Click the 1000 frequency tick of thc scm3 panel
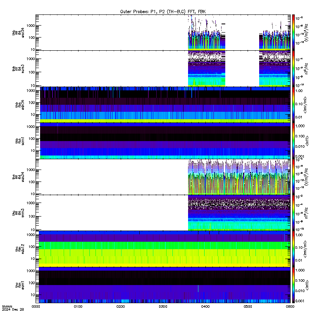310x330 pixels. pos(31,203)
